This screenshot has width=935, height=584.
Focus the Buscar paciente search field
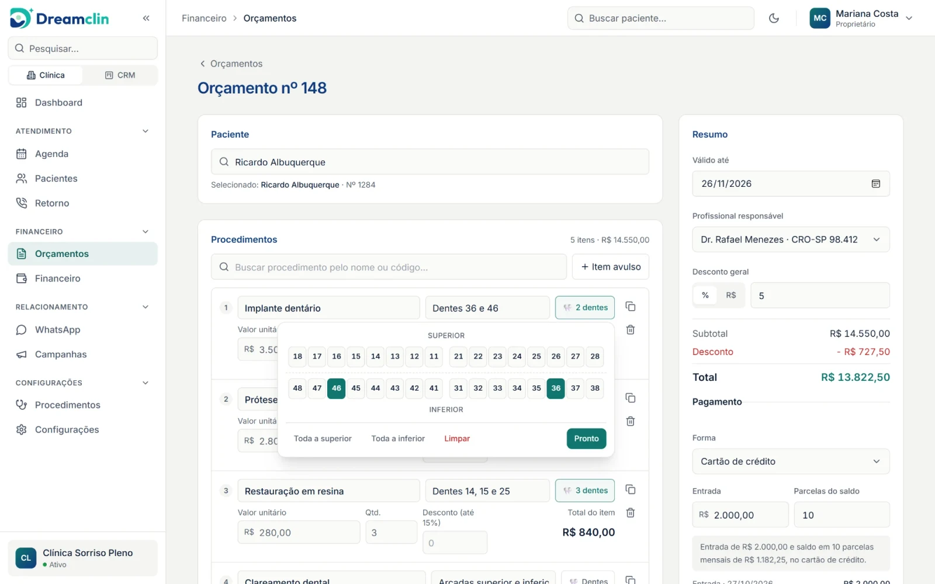[660, 18]
